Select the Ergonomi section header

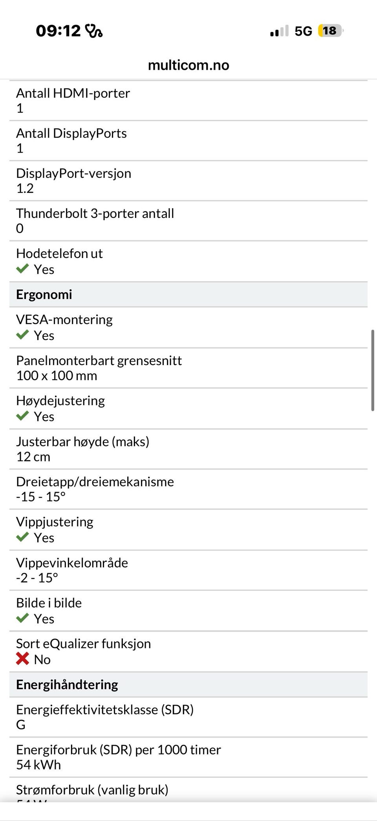coord(188,295)
